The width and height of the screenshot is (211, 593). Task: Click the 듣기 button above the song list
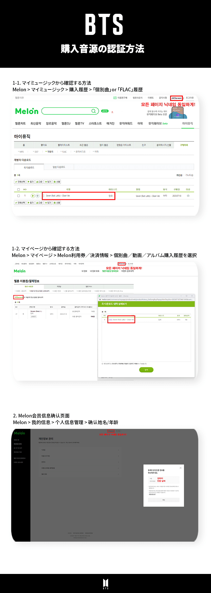click(31, 182)
